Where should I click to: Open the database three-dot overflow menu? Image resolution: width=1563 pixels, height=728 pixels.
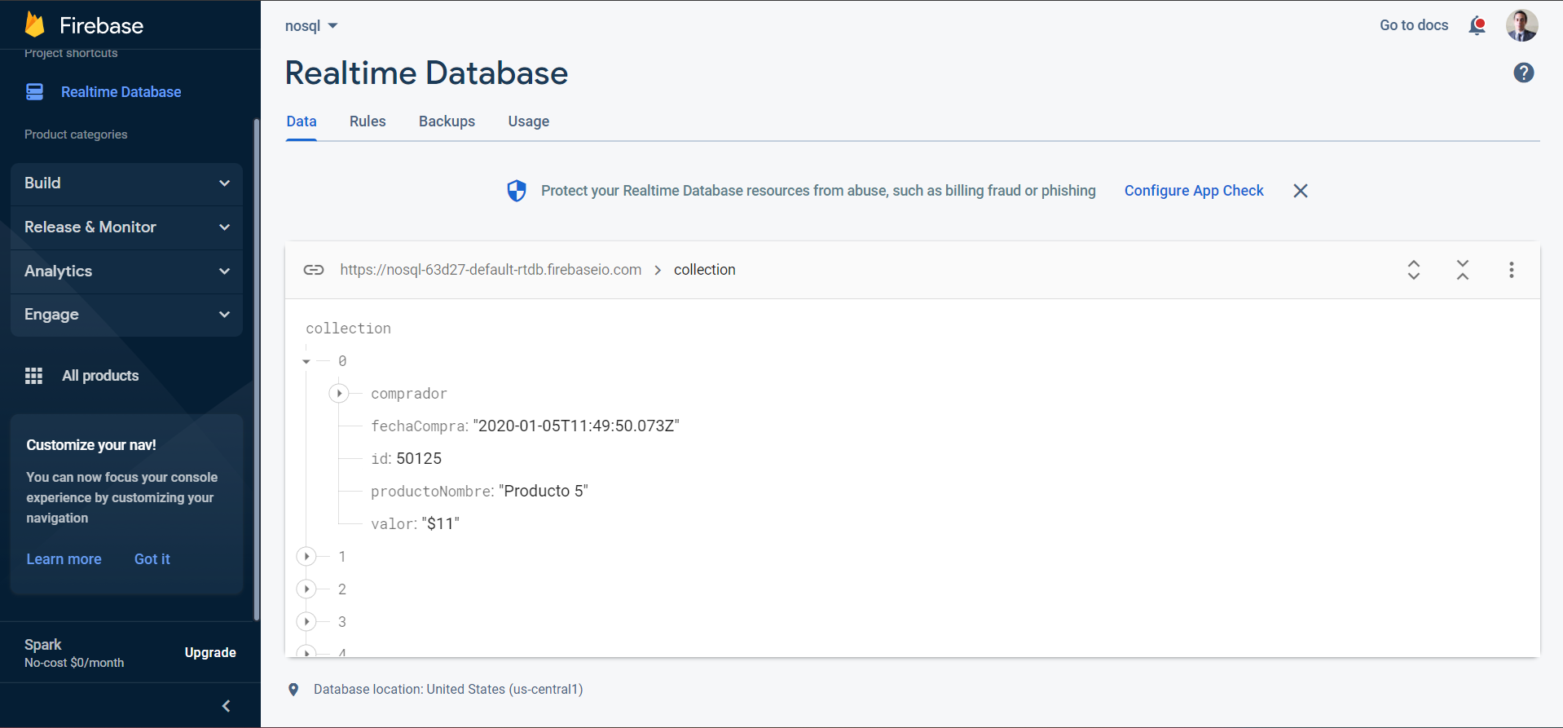pyautogui.click(x=1511, y=270)
